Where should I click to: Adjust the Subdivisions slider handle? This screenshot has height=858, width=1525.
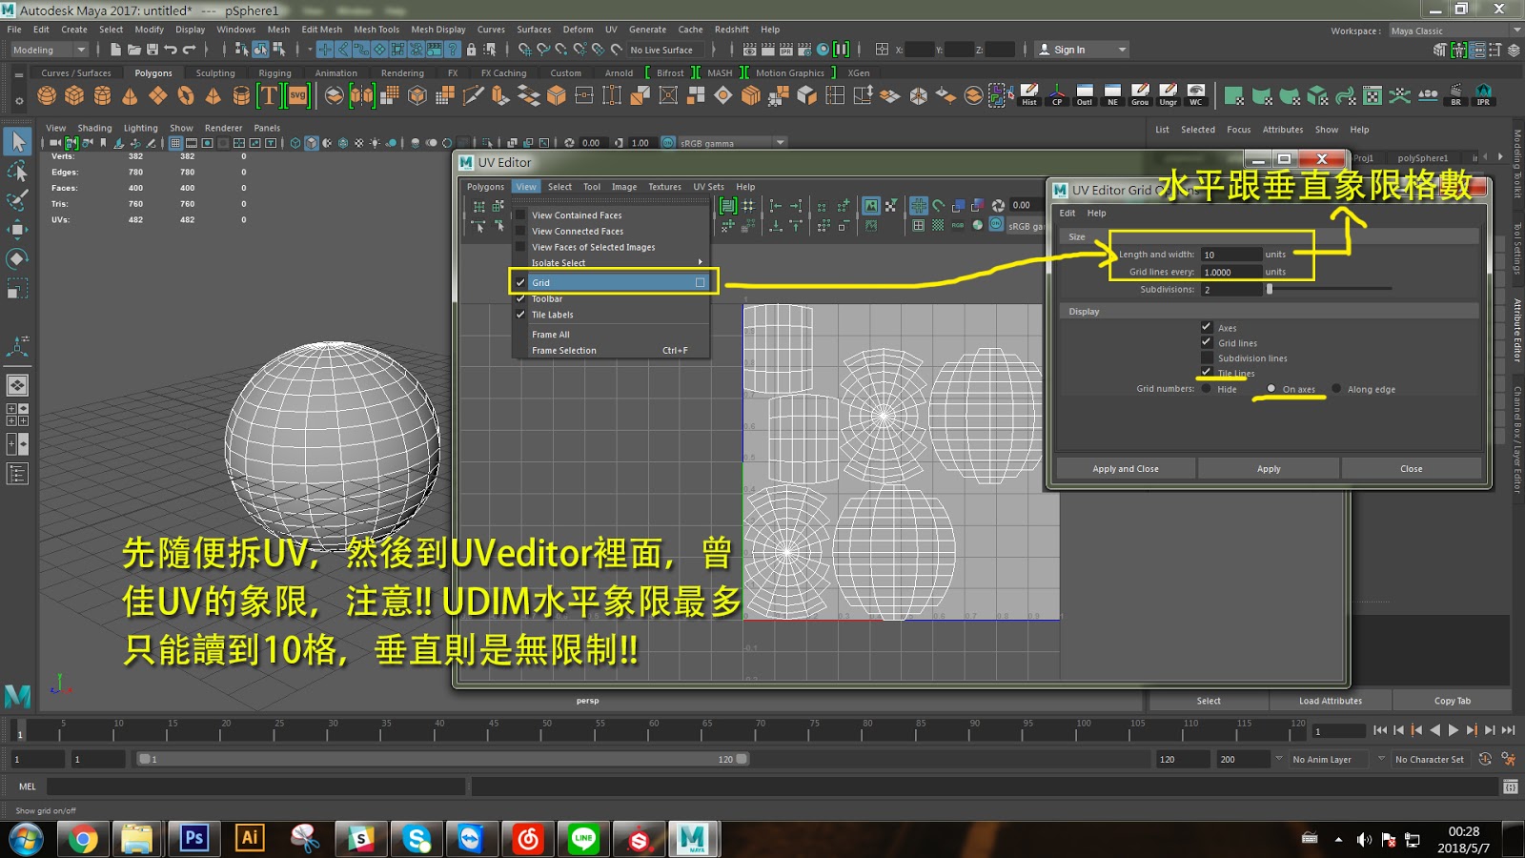tap(1270, 290)
